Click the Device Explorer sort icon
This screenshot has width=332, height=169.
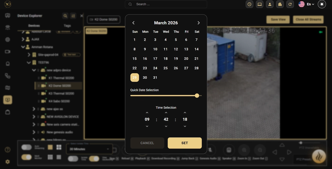click(x=73, y=16)
